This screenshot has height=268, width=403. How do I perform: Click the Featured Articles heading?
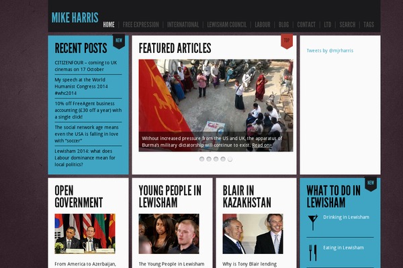click(x=175, y=48)
